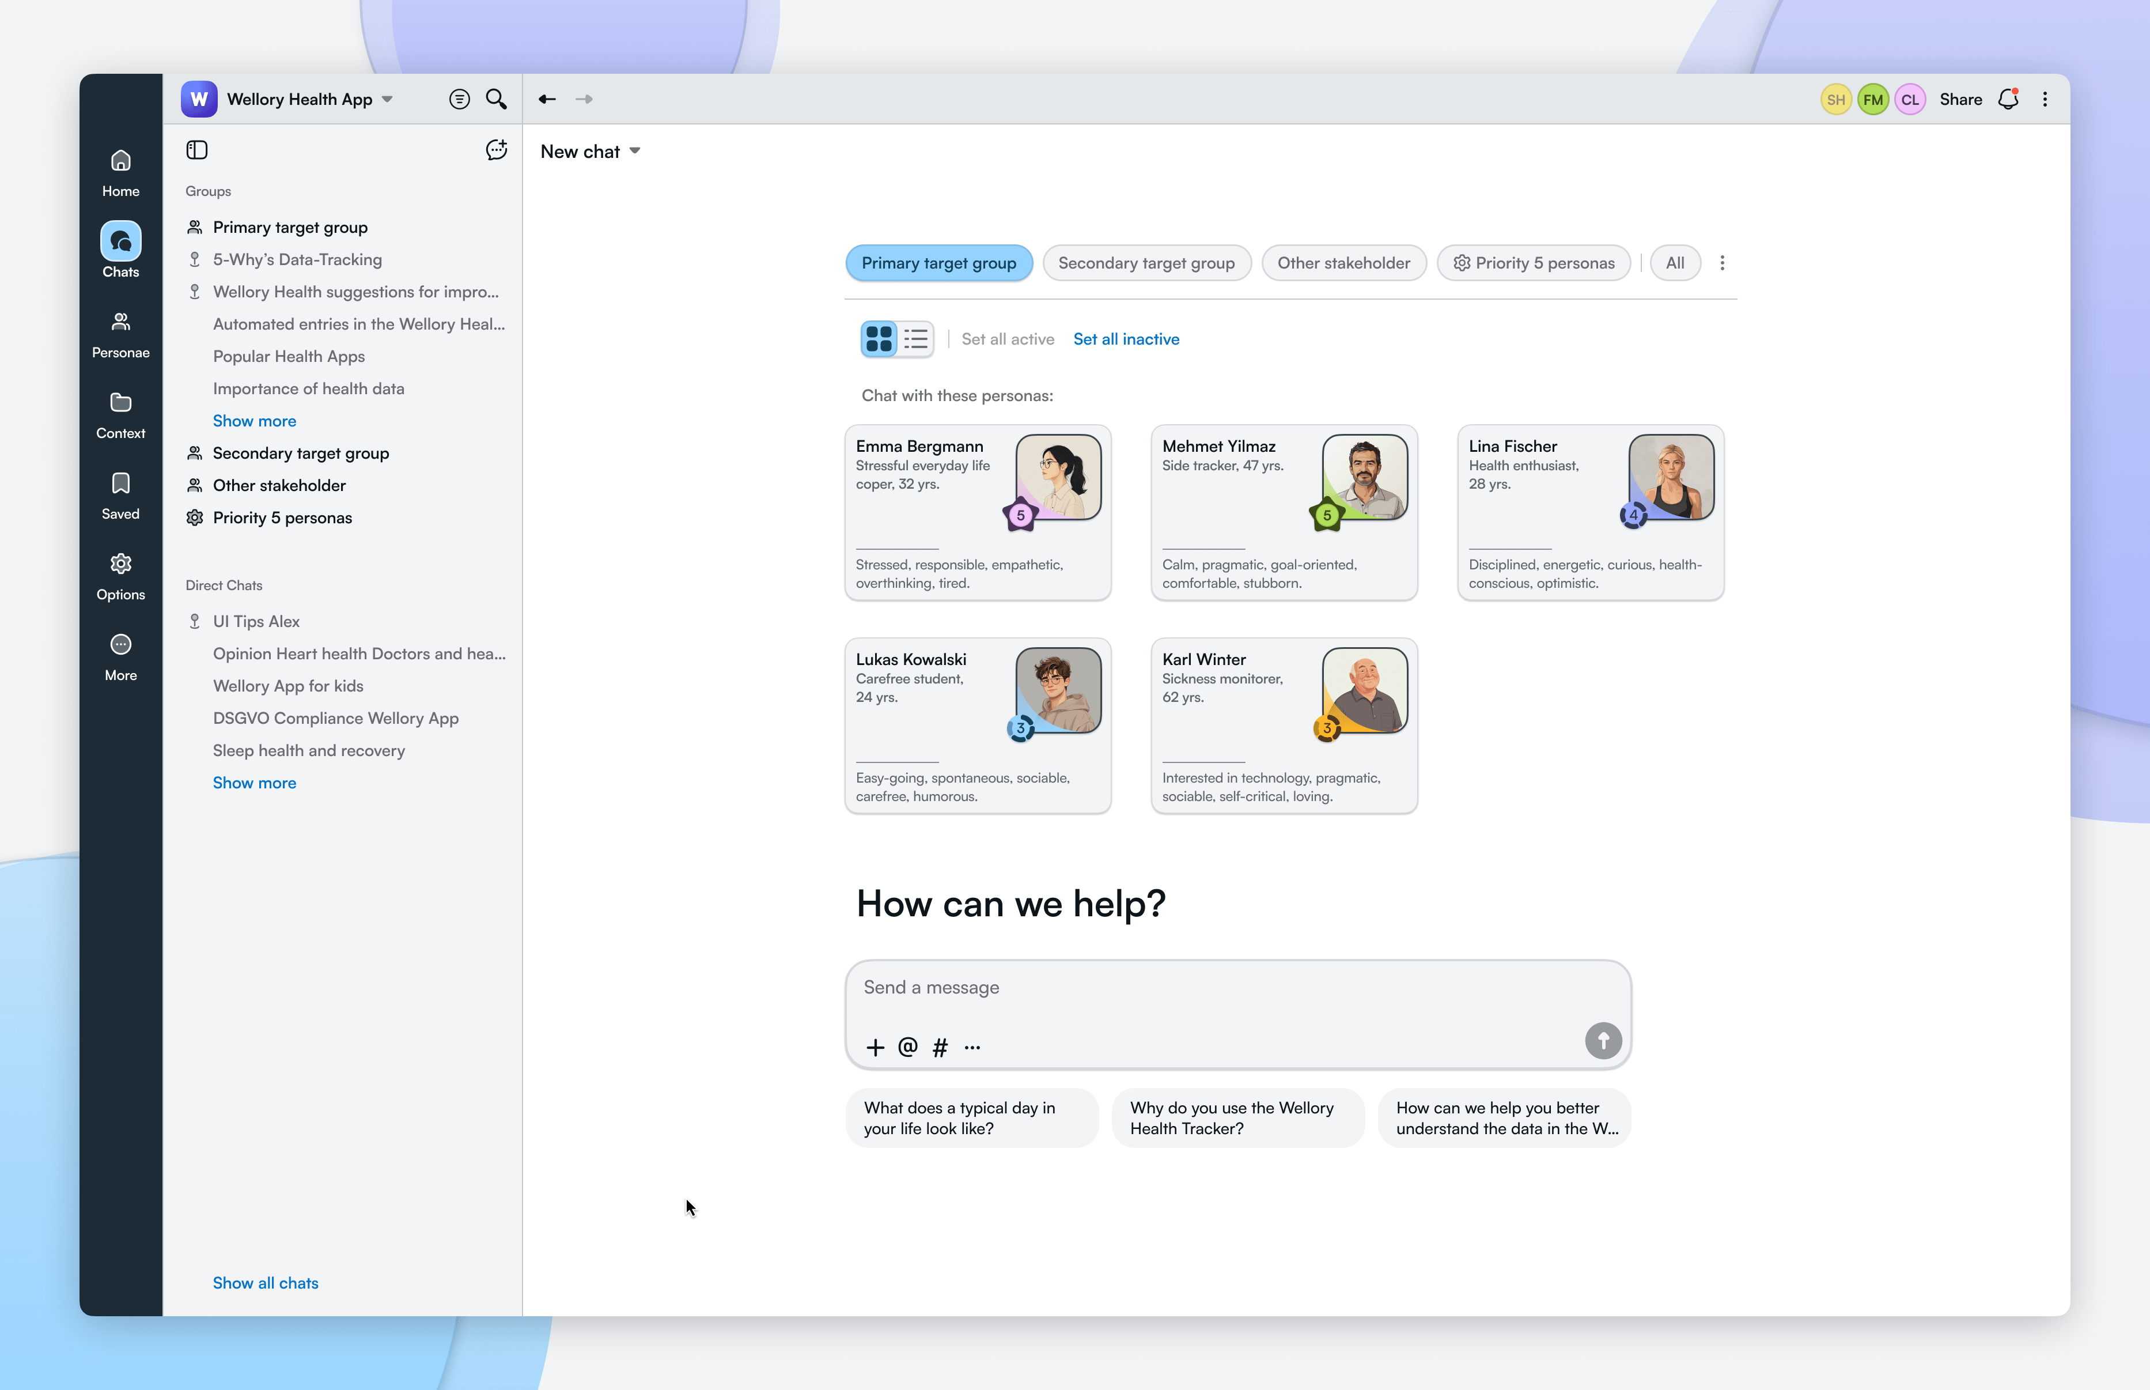Click the Share button

(x=1960, y=99)
